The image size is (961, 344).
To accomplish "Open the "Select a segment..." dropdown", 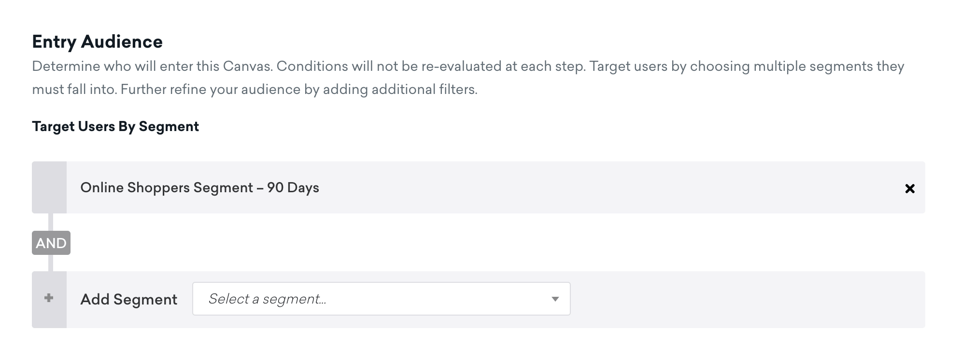I will click(381, 299).
